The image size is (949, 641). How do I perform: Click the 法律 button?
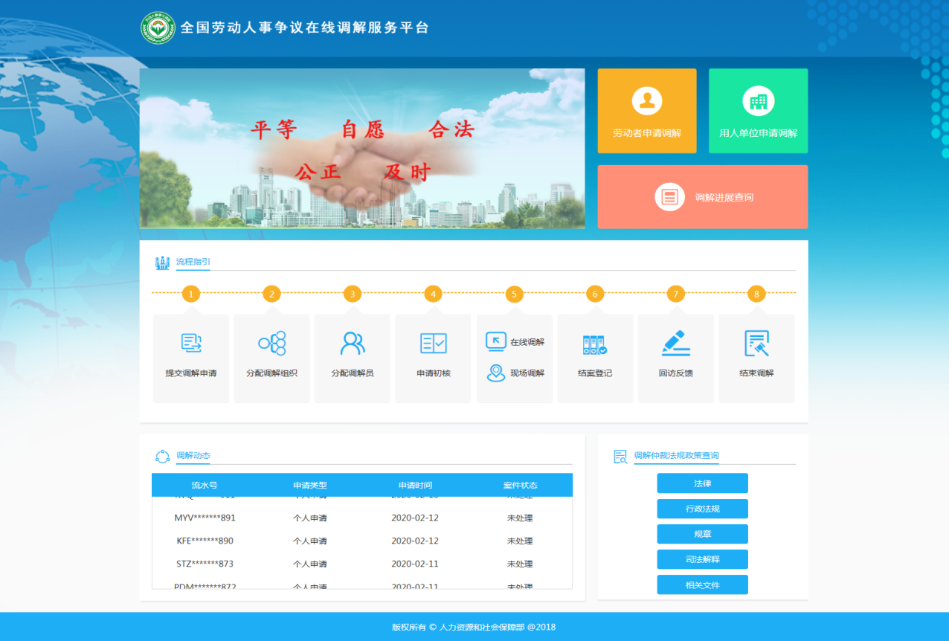702,483
